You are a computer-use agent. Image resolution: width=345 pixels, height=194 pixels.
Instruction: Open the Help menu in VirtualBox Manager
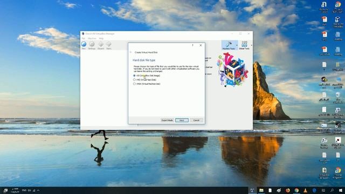pyautogui.click(x=101, y=38)
